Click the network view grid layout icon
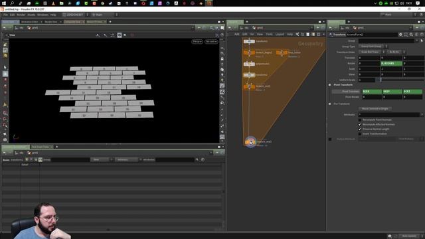 tap(319, 35)
